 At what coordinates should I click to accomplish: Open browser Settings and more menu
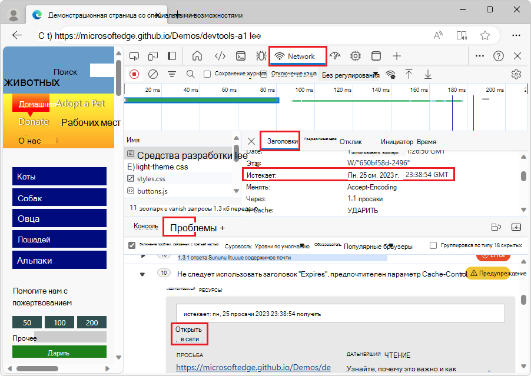(x=516, y=35)
